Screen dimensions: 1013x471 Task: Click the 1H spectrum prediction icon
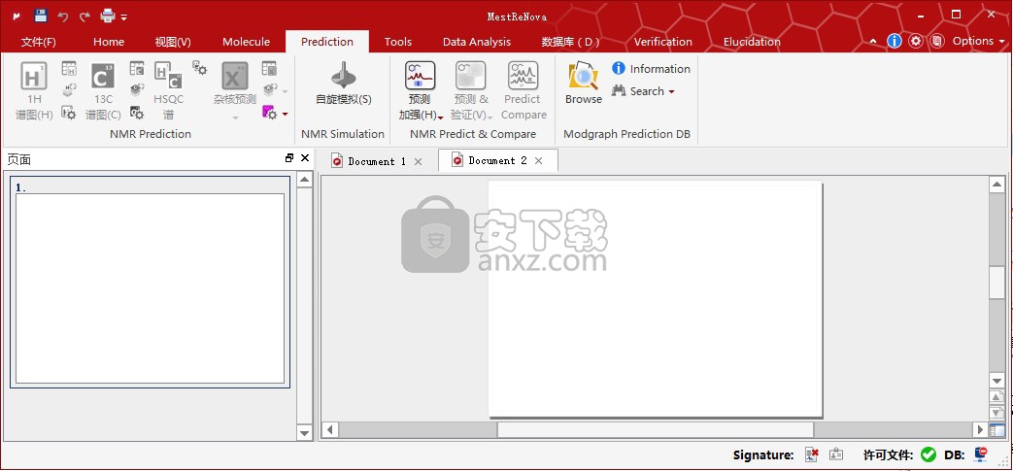pyautogui.click(x=34, y=77)
